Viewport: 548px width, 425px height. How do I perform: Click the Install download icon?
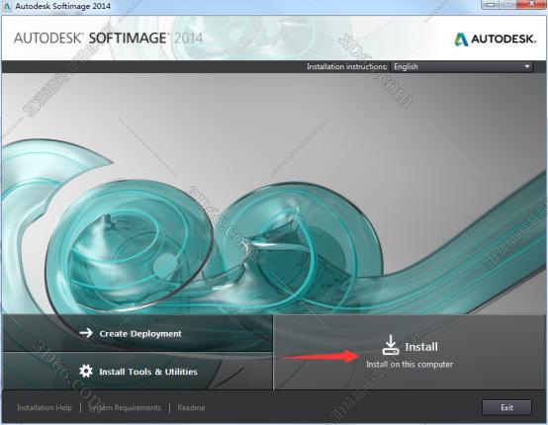pyautogui.click(x=391, y=345)
